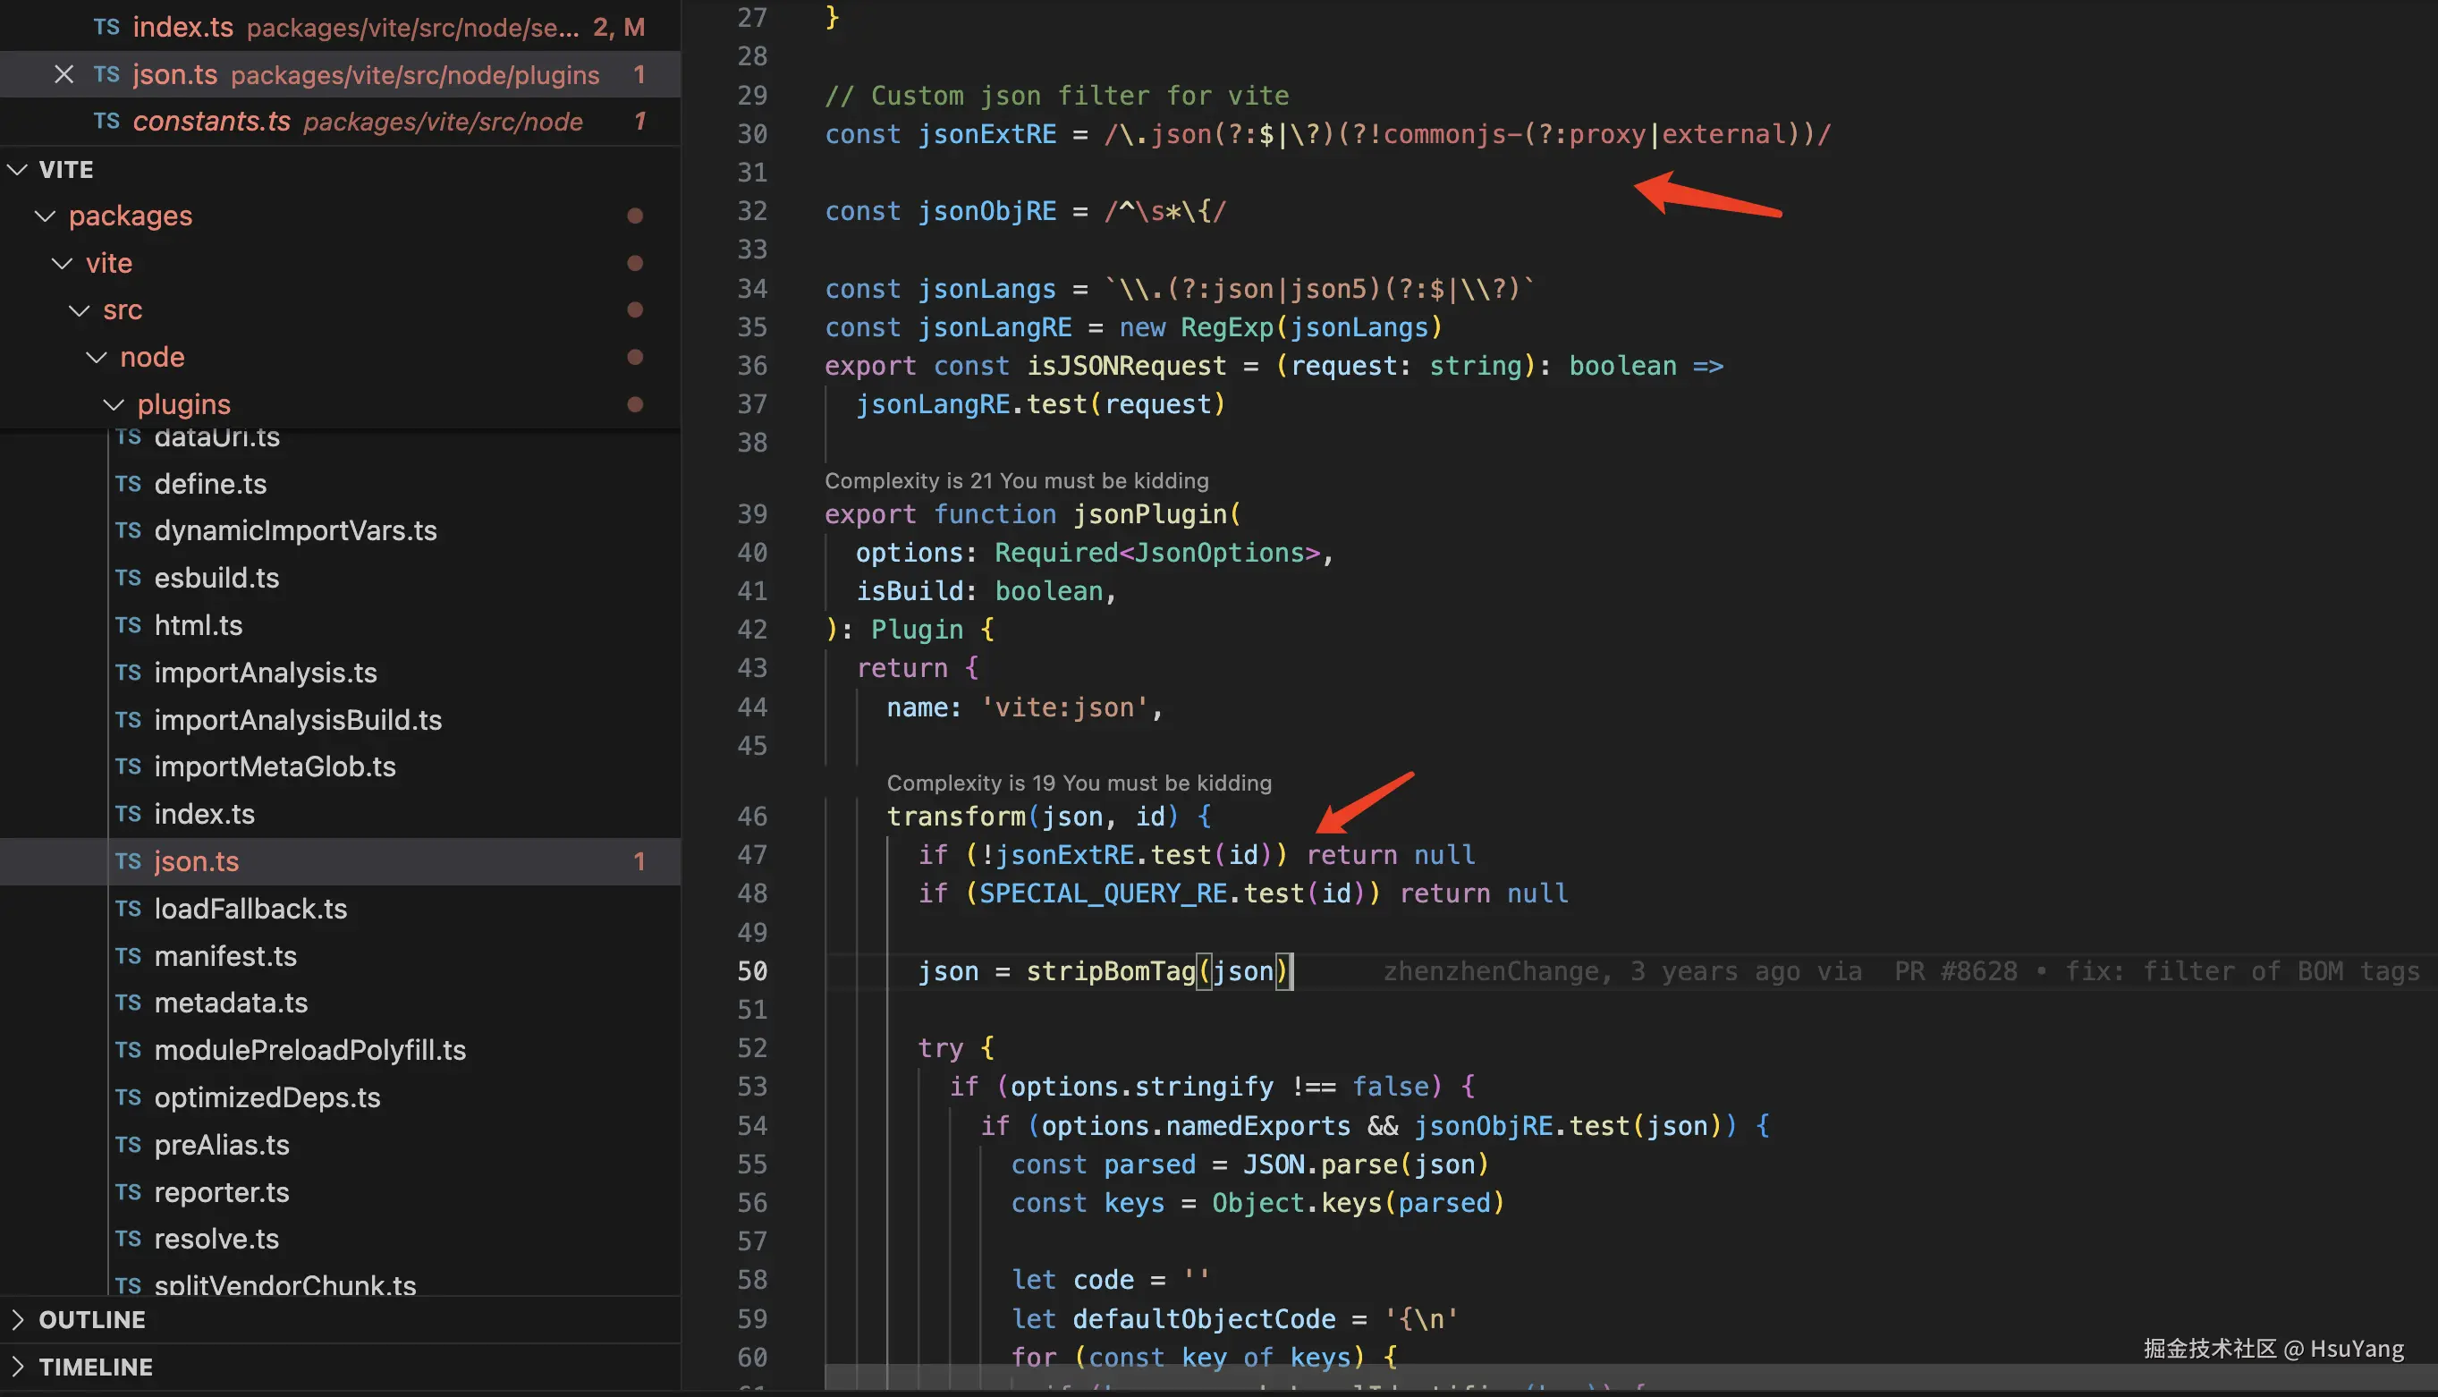
Task: Click TS icon beside html.ts
Action: pos(128,625)
